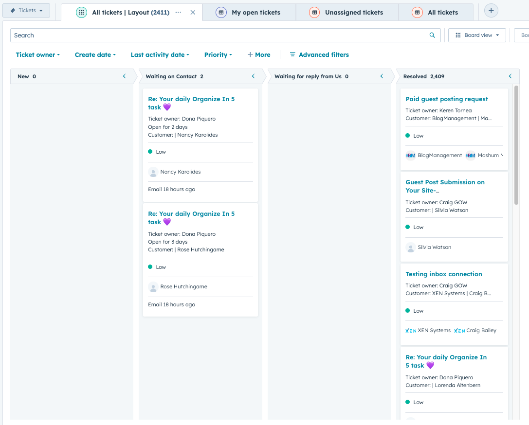Click the Advanced filters lines icon

pos(292,54)
